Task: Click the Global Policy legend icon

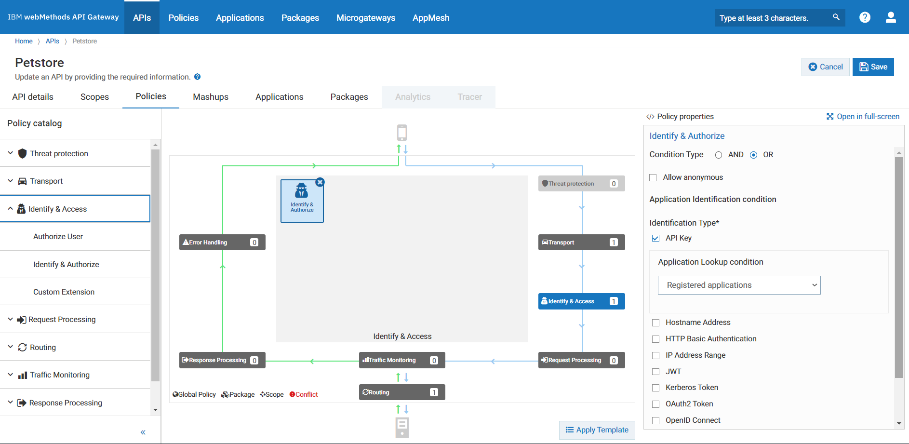Action: [x=175, y=394]
